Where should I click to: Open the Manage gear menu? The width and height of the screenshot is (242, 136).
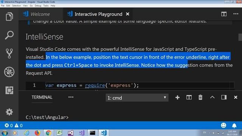(x=9, y=112)
